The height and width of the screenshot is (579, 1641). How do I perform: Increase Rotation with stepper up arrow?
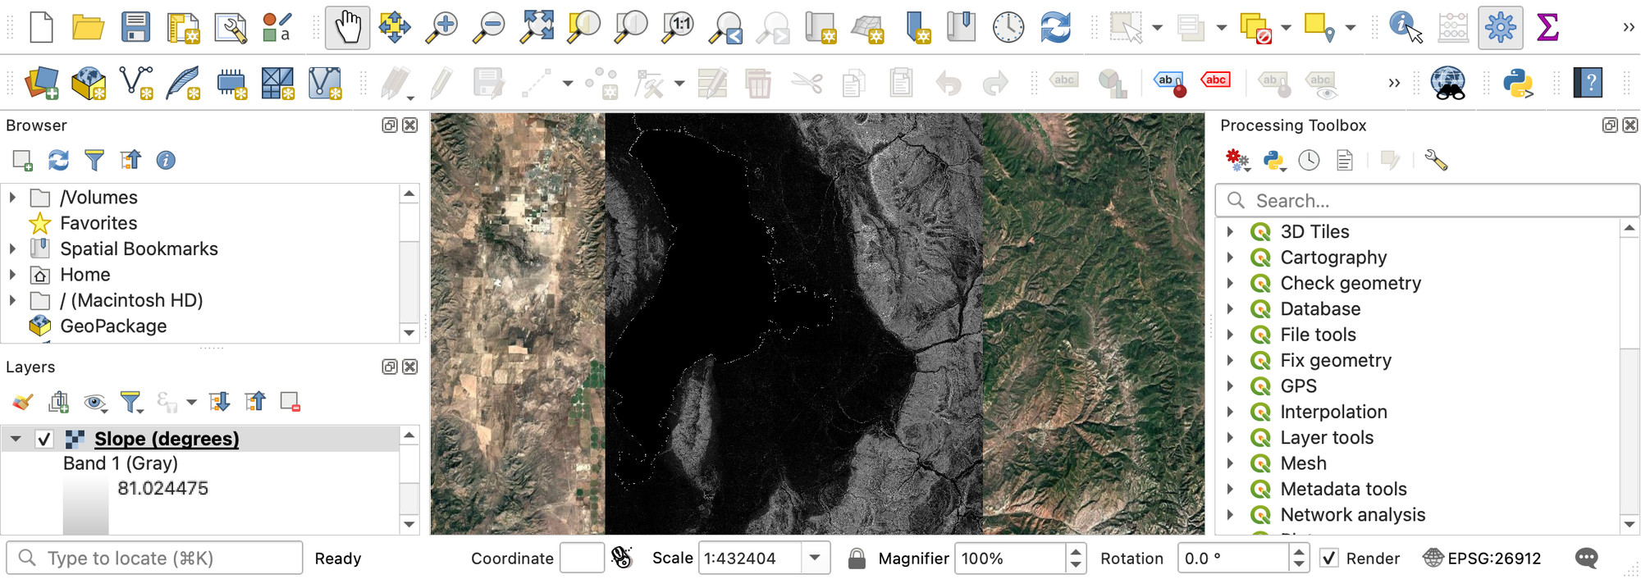tap(1299, 552)
